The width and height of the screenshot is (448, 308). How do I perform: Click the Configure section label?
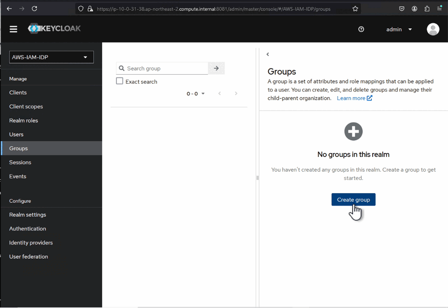[x=20, y=201]
